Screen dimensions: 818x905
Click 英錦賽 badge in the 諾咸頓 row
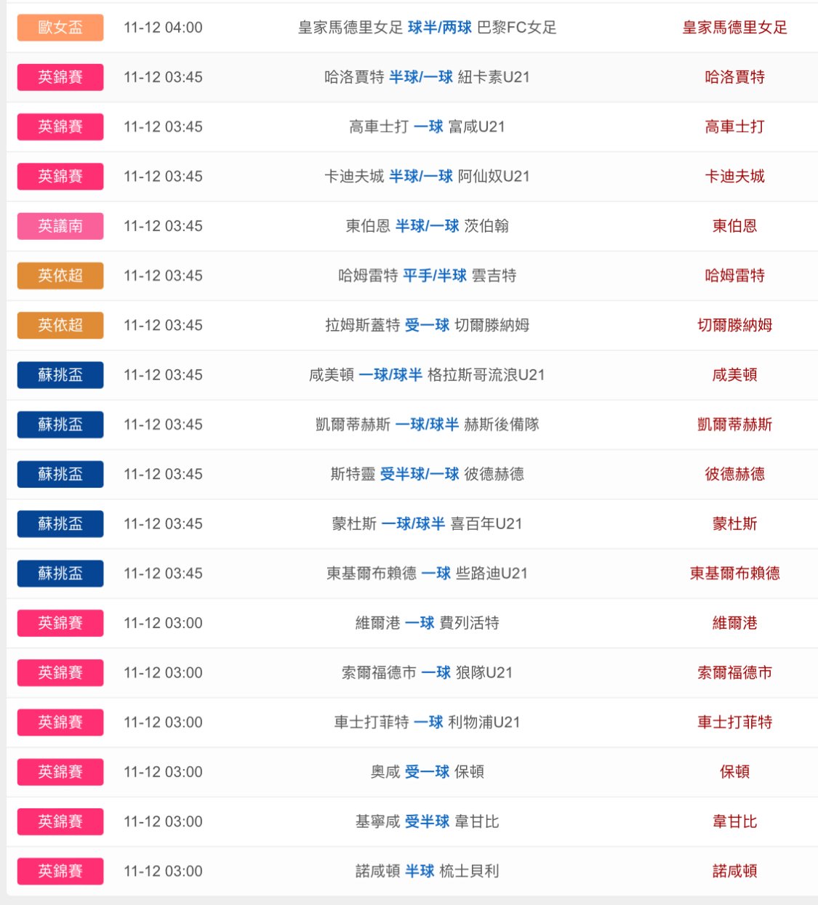[x=60, y=871]
